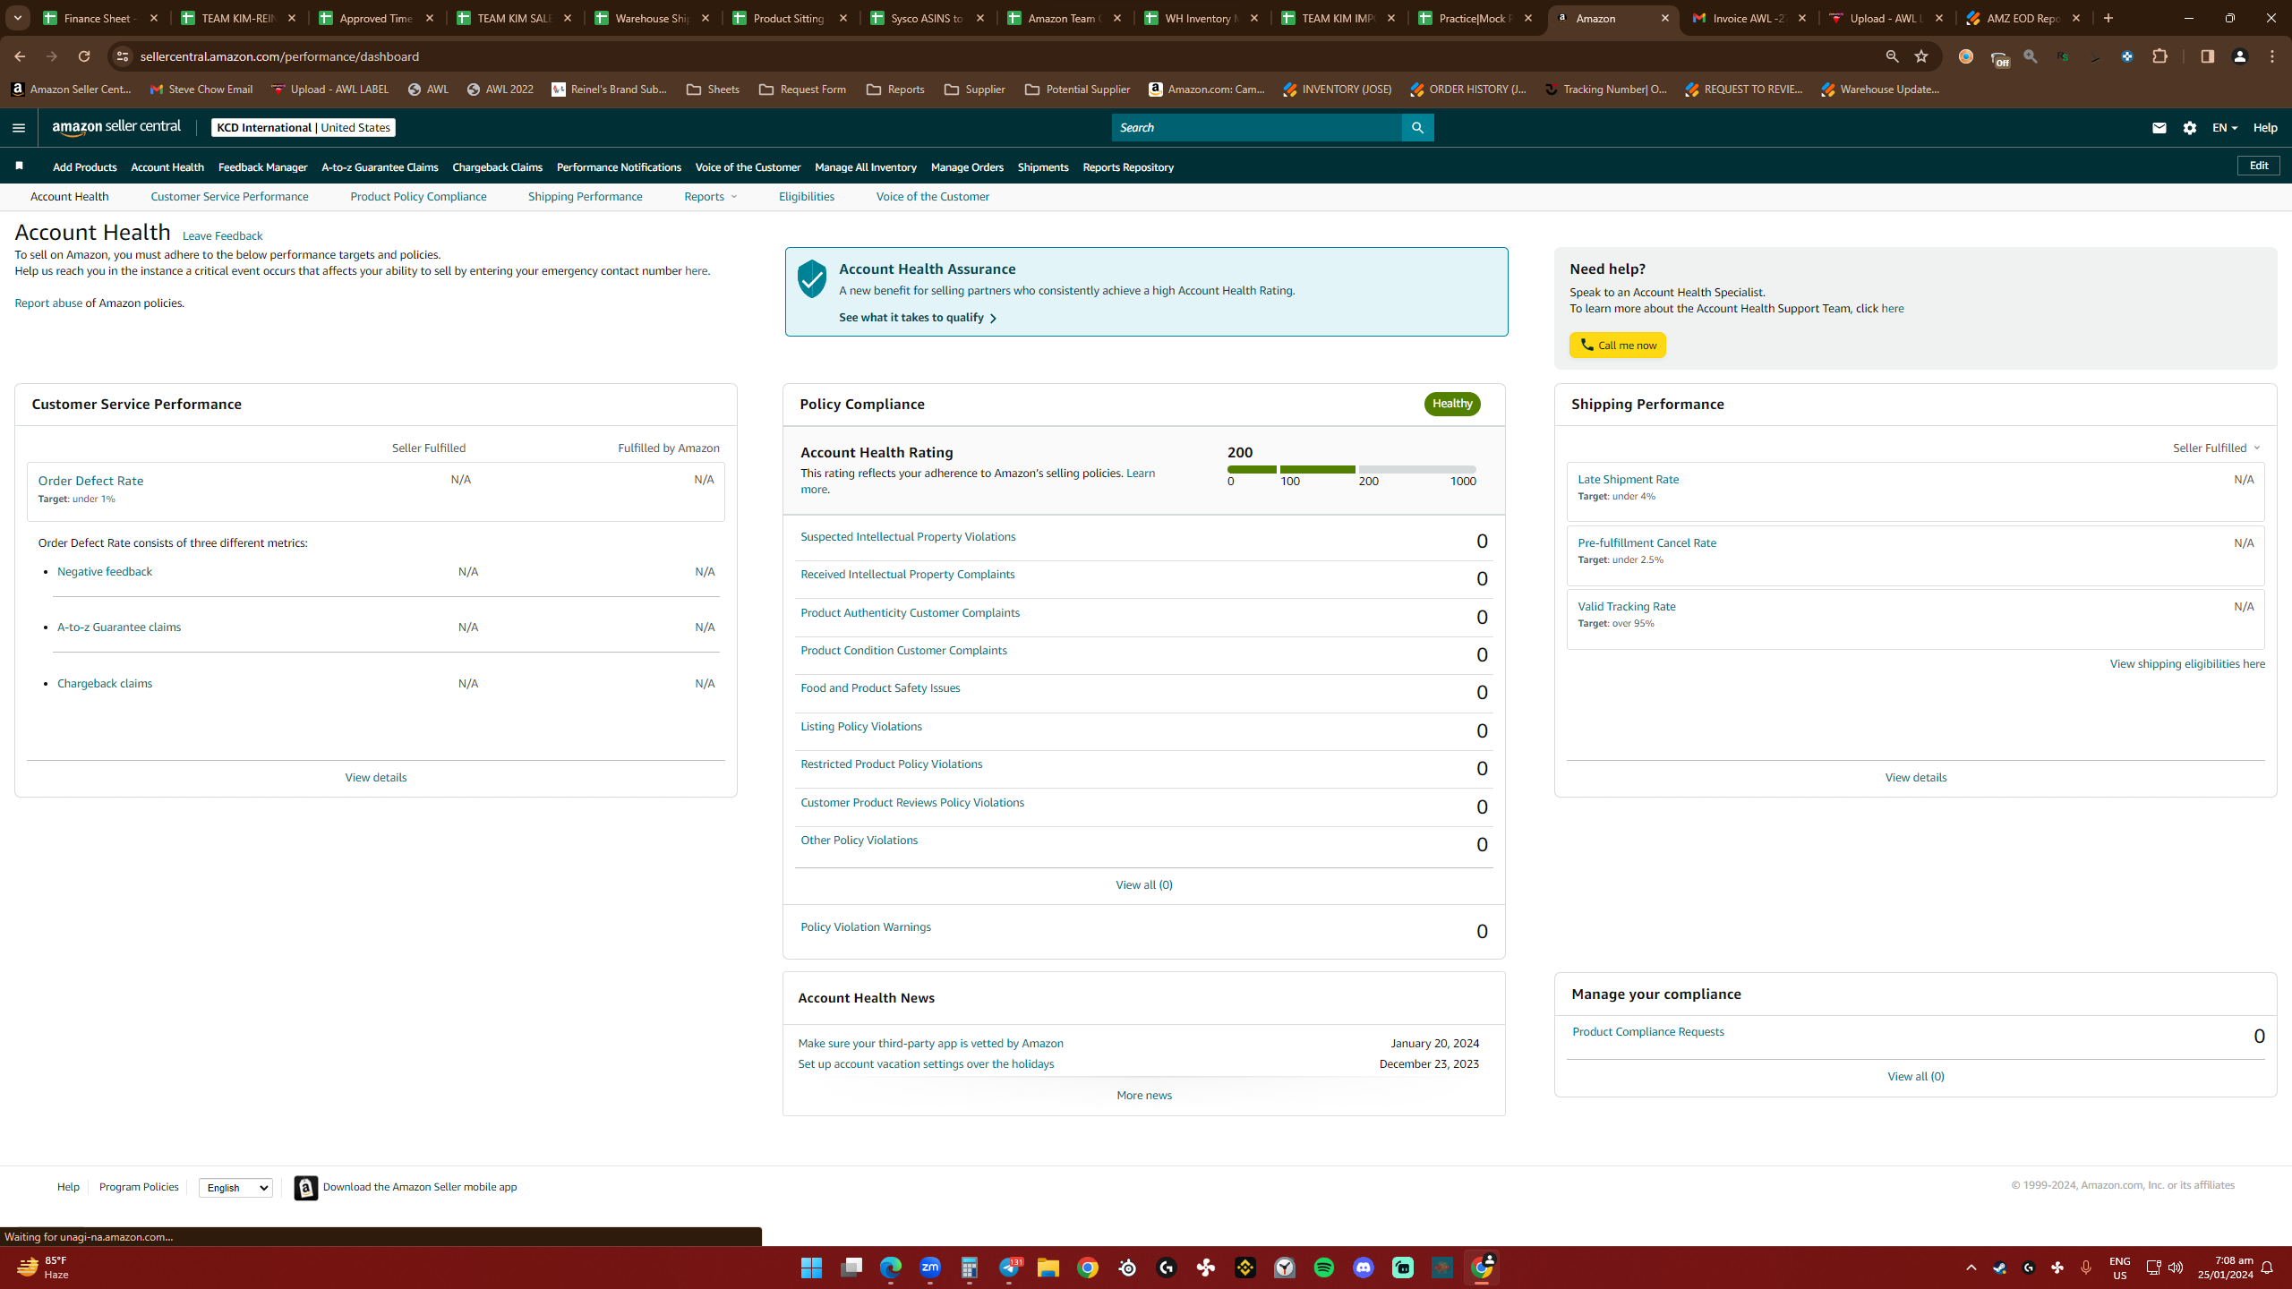Click the More news link

pos(1143,1096)
